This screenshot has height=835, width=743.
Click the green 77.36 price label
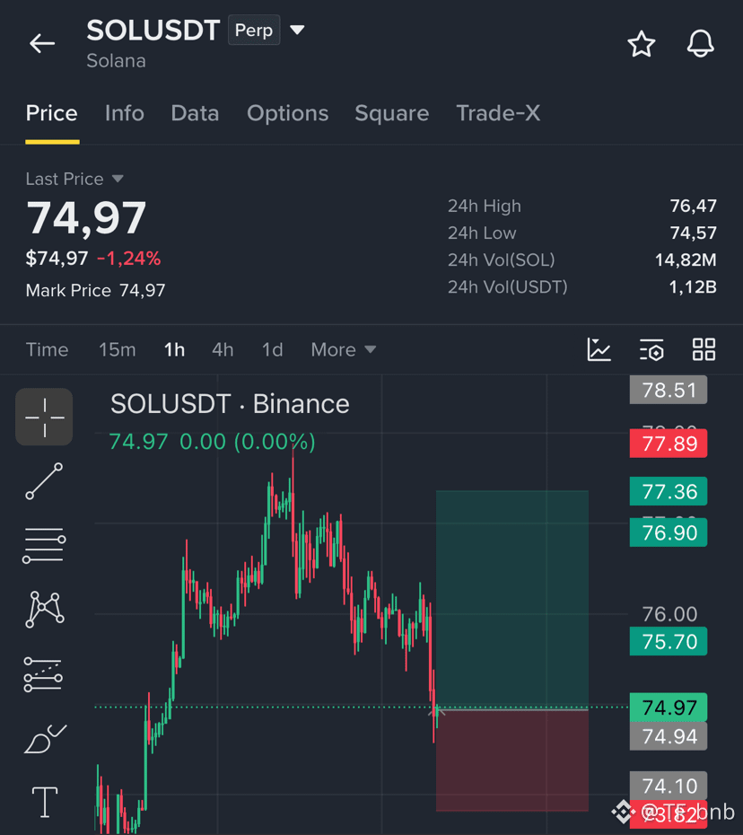[x=669, y=491]
